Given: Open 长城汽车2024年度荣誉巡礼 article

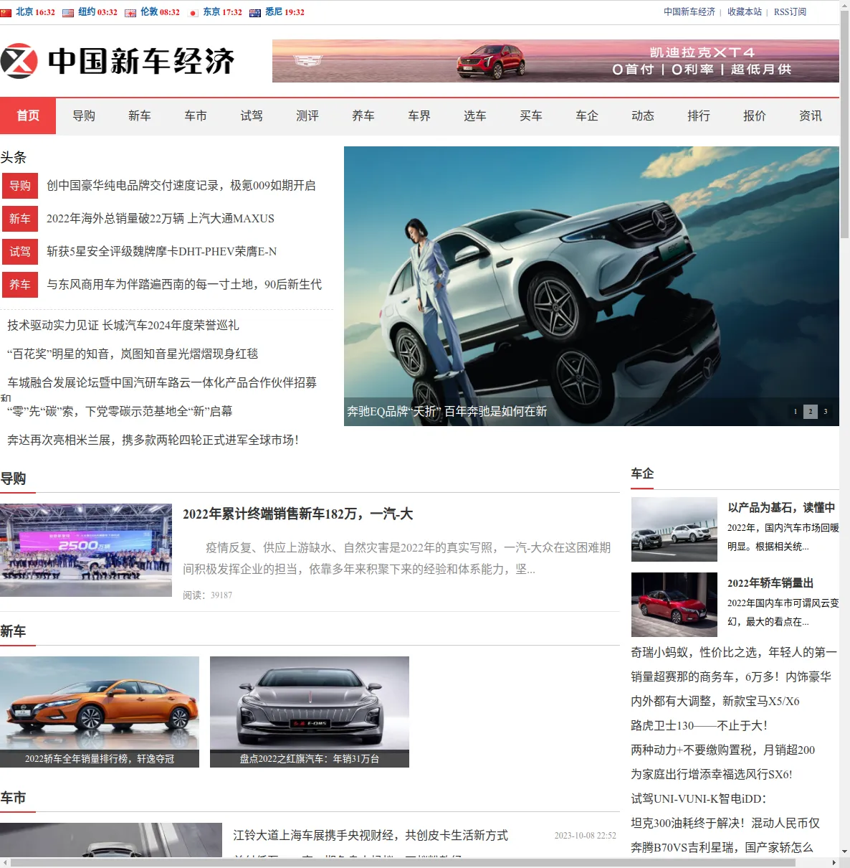Looking at the screenshot, I should tap(123, 326).
